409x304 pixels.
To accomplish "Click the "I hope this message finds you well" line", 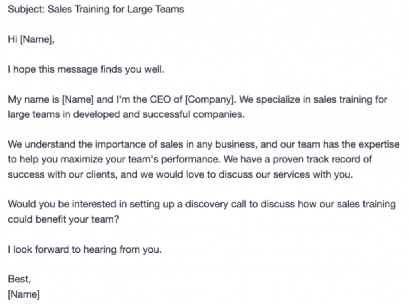I will point(86,69).
